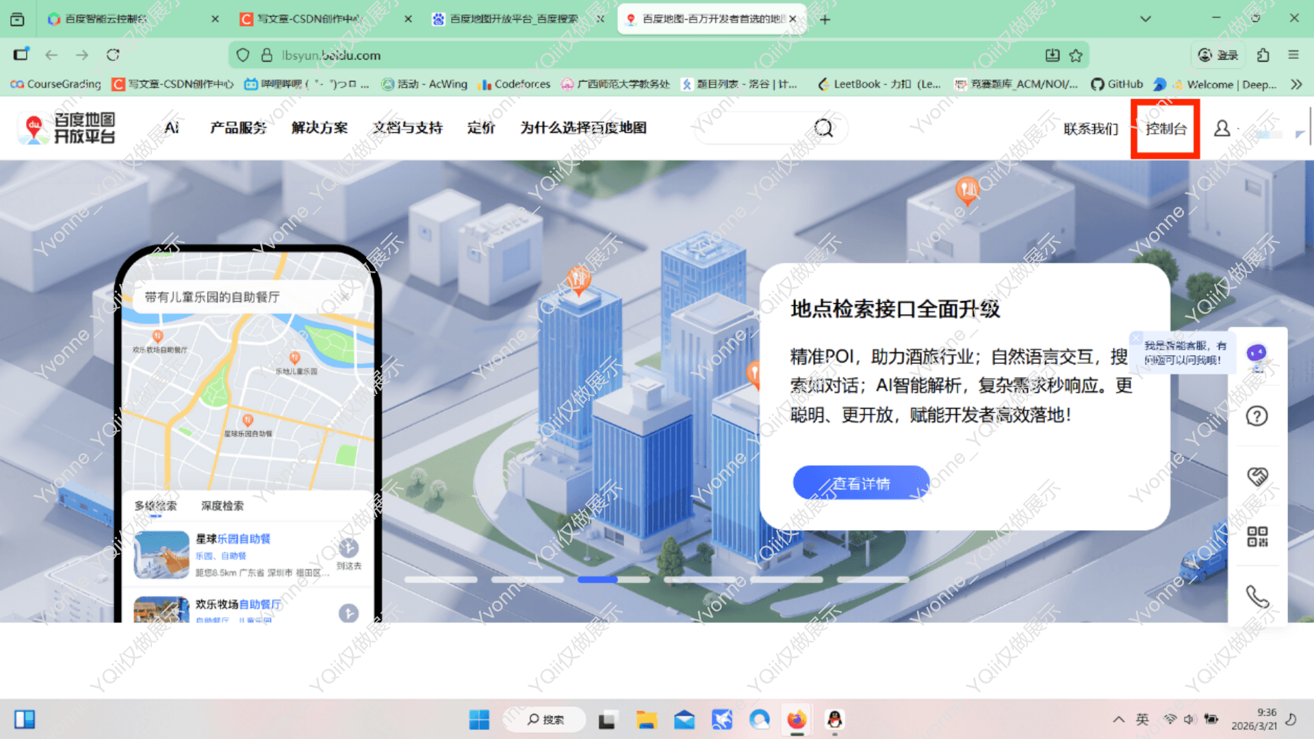Image resolution: width=1314 pixels, height=739 pixels.
Task: Click the first carousel indicator bar
Action: (441, 580)
